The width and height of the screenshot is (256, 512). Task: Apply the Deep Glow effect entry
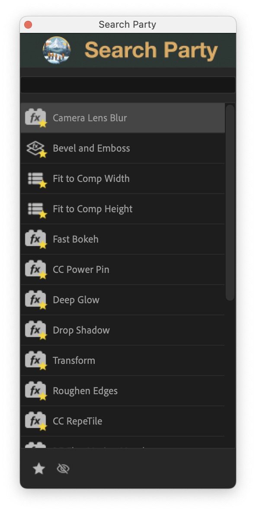pyautogui.click(x=121, y=299)
